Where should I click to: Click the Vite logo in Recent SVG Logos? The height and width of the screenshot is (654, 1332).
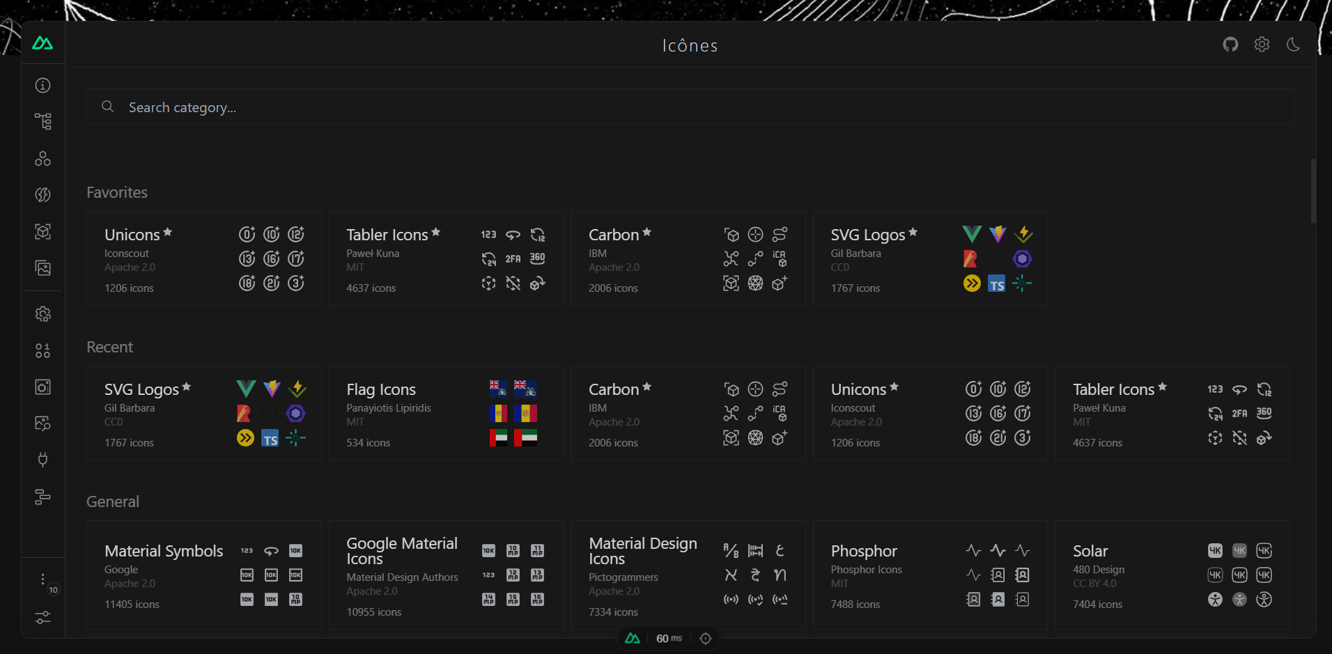(x=272, y=389)
